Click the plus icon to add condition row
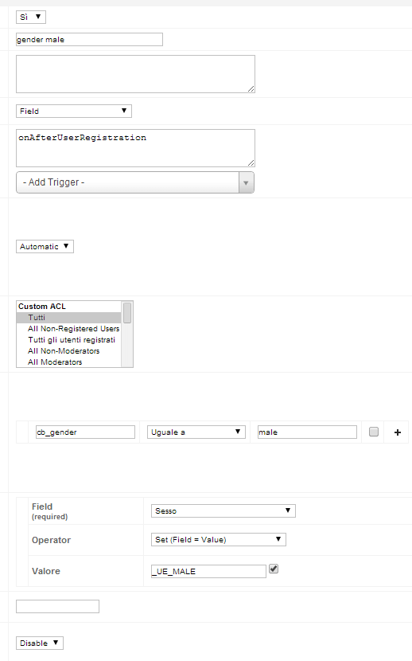 [397, 432]
